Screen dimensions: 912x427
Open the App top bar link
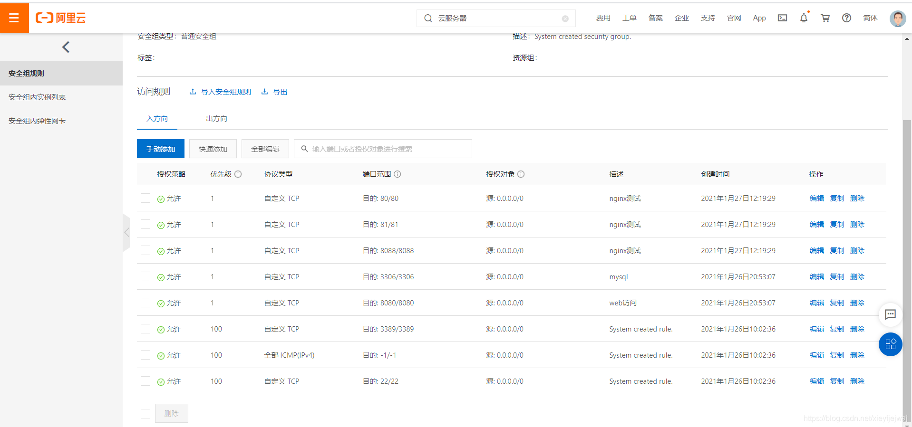(759, 18)
